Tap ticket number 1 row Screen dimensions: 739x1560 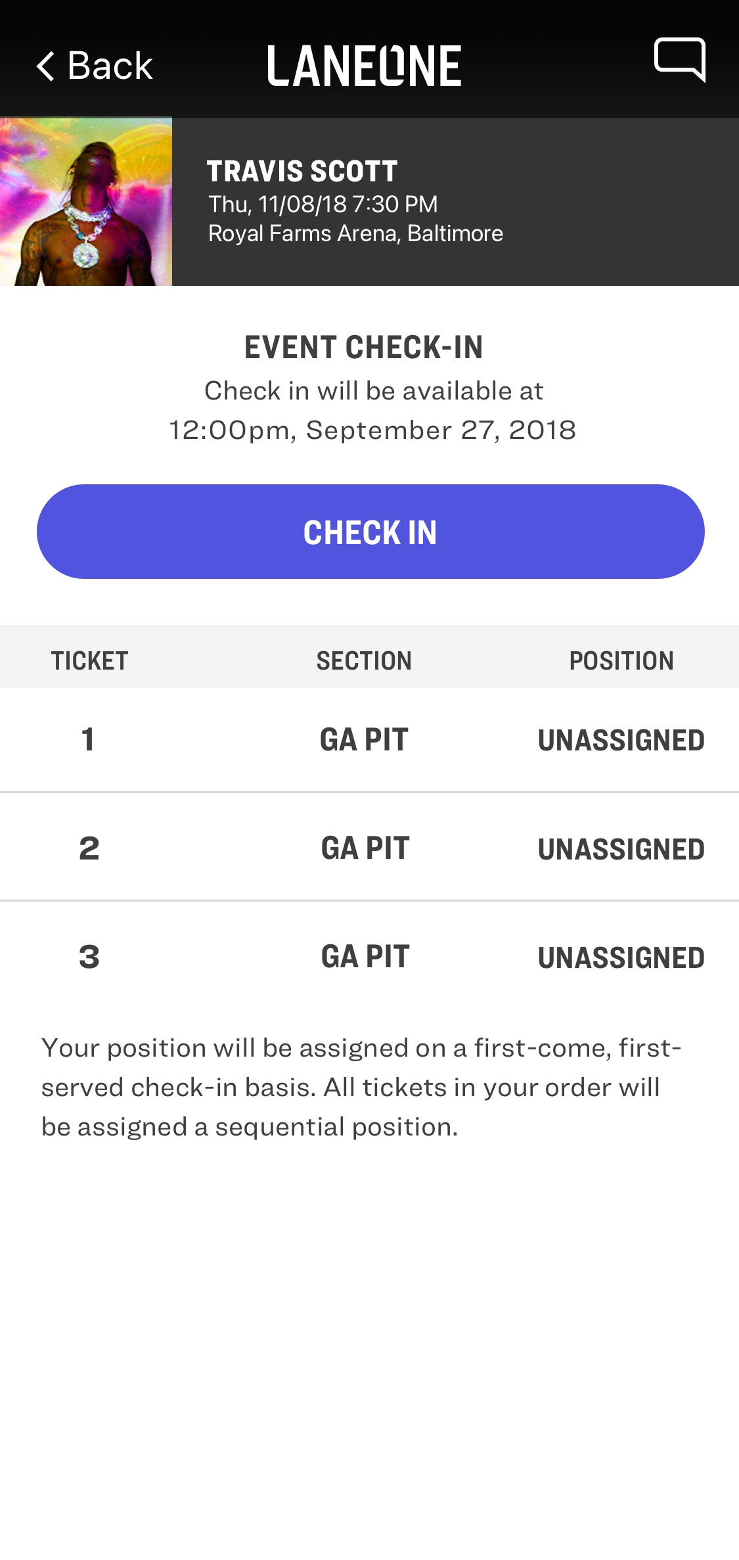click(88, 740)
